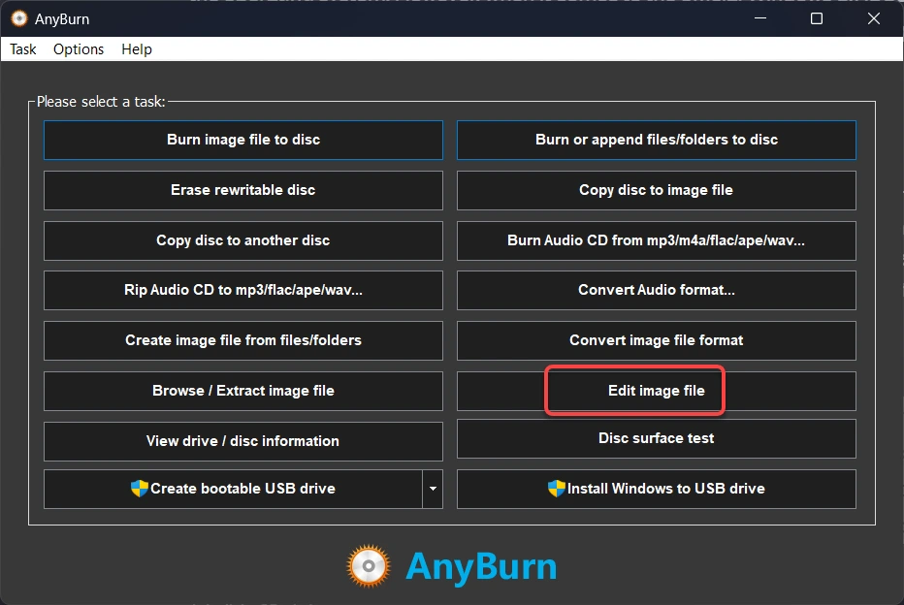Open Convert image file format
This screenshot has width=904, height=605.
[656, 340]
